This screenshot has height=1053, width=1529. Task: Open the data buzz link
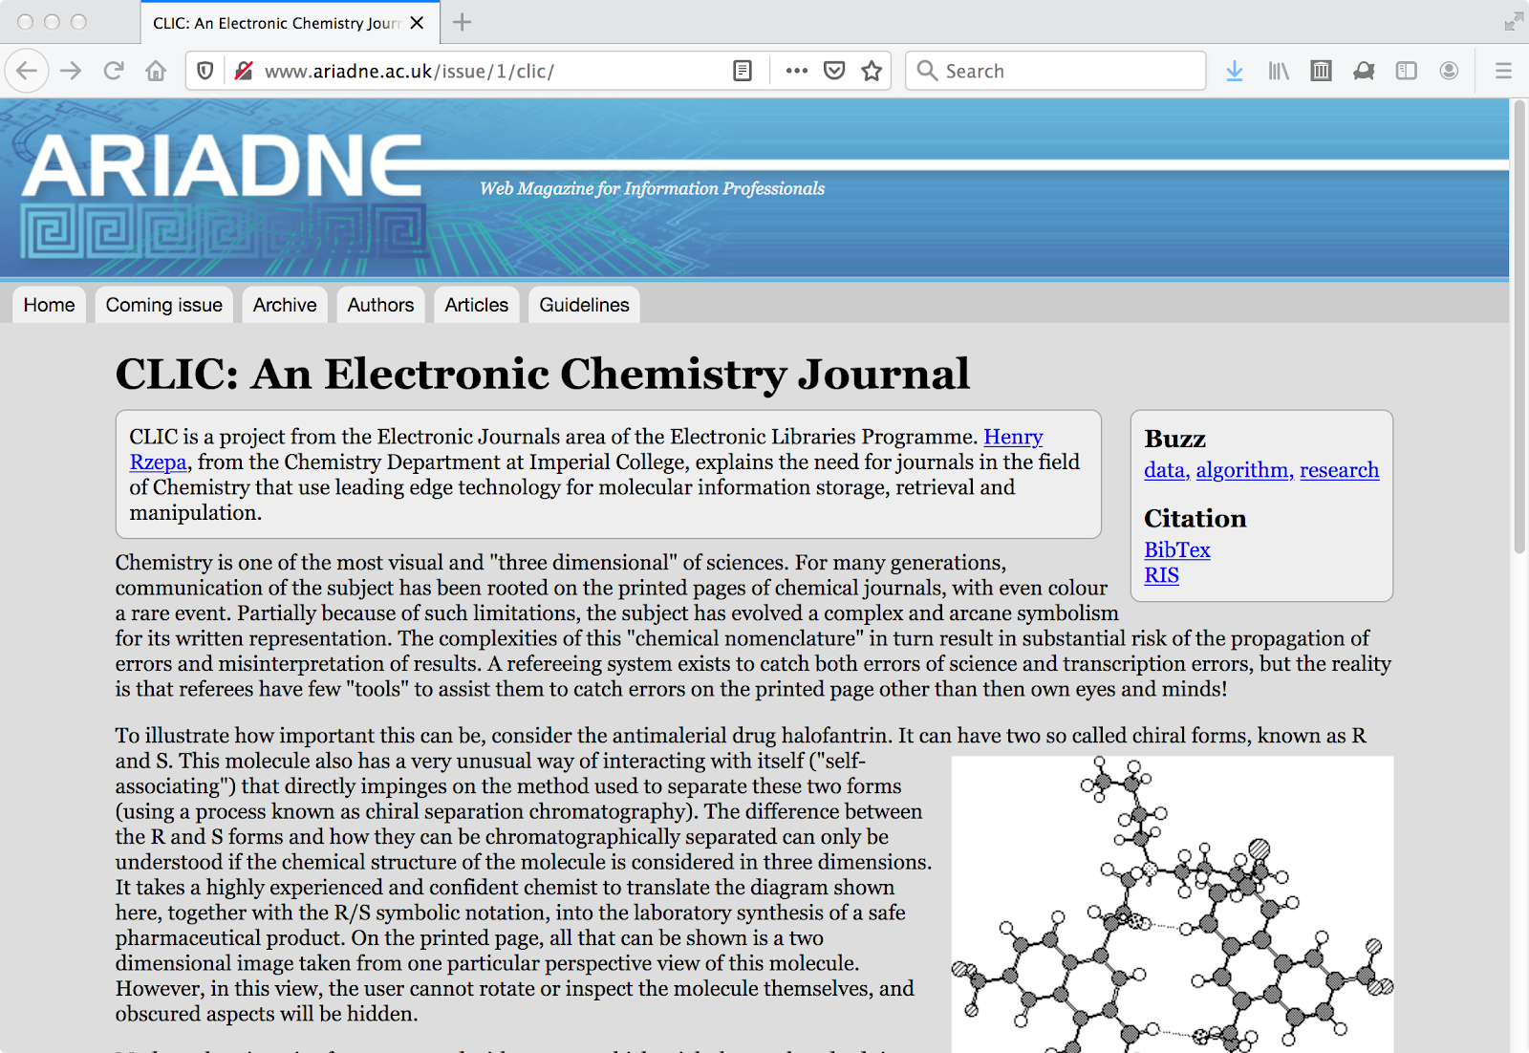[x=1166, y=470]
